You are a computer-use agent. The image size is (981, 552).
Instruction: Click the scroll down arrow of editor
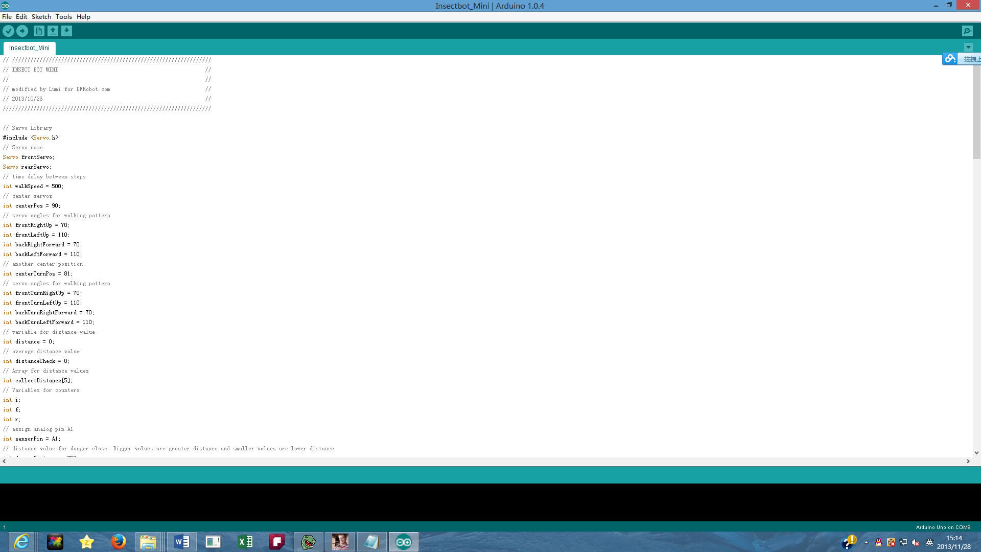tap(976, 453)
